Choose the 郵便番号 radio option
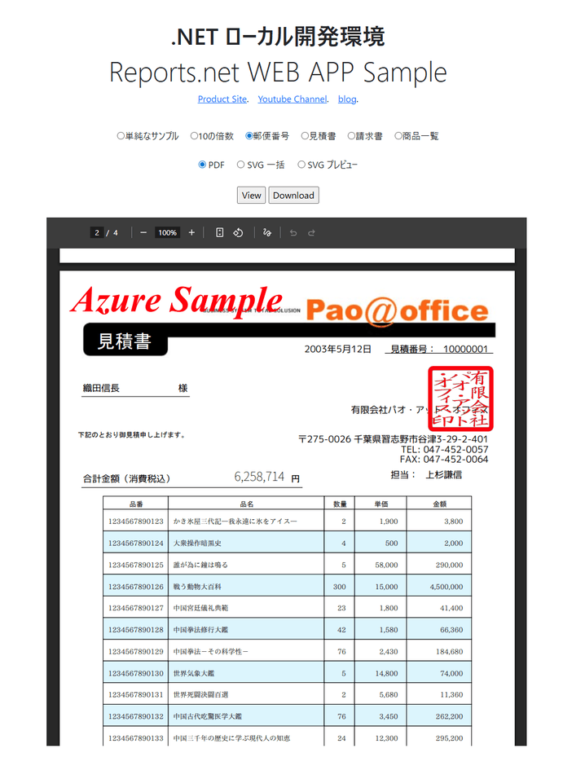This screenshot has width=563, height=766. coord(249,136)
